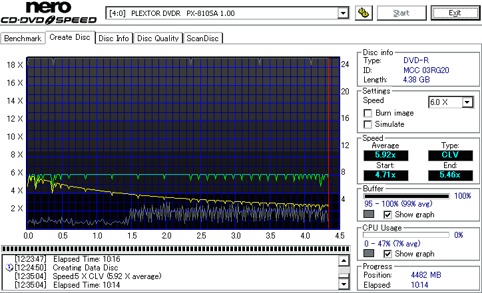This screenshot has width=482, height=293.
Task: Go to the Disc Quality tab
Action: point(158,39)
